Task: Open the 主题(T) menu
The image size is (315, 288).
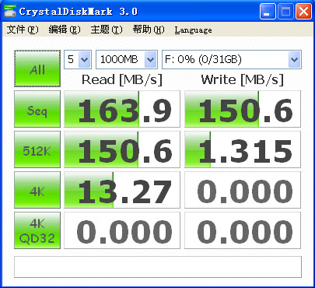Action: (x=107, y=30)
